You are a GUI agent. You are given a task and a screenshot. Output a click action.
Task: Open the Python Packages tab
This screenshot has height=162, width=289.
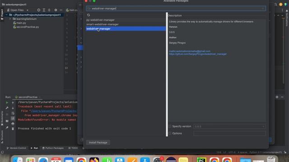53,148
